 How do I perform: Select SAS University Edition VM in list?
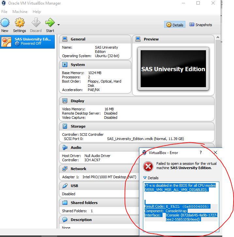[27, 42]
